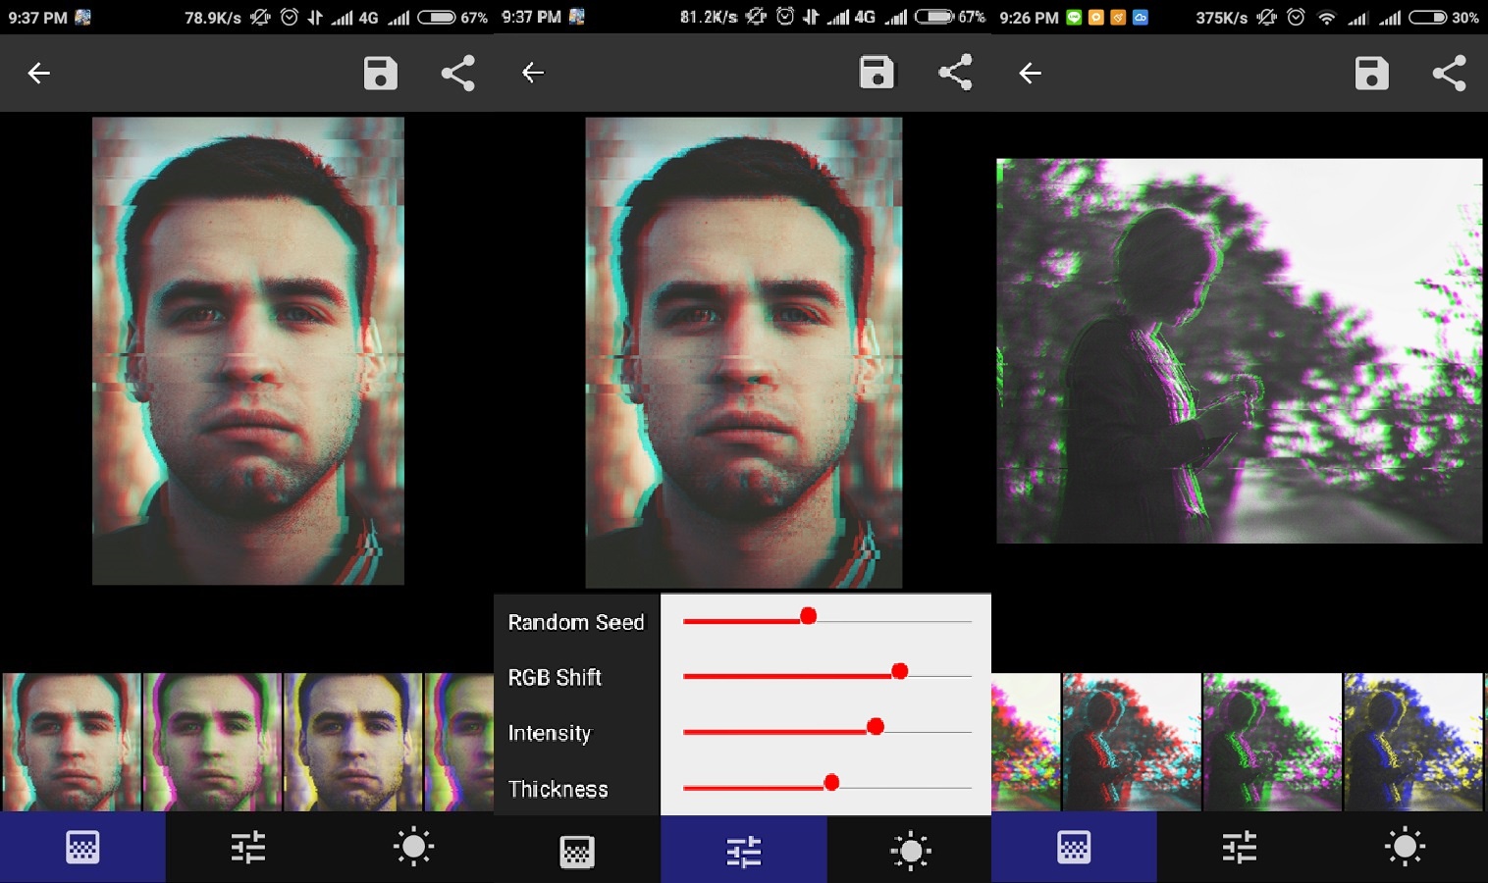Click the Thickness slider handle
This screenshot has height=883, width=1488.
click(831, 783)
